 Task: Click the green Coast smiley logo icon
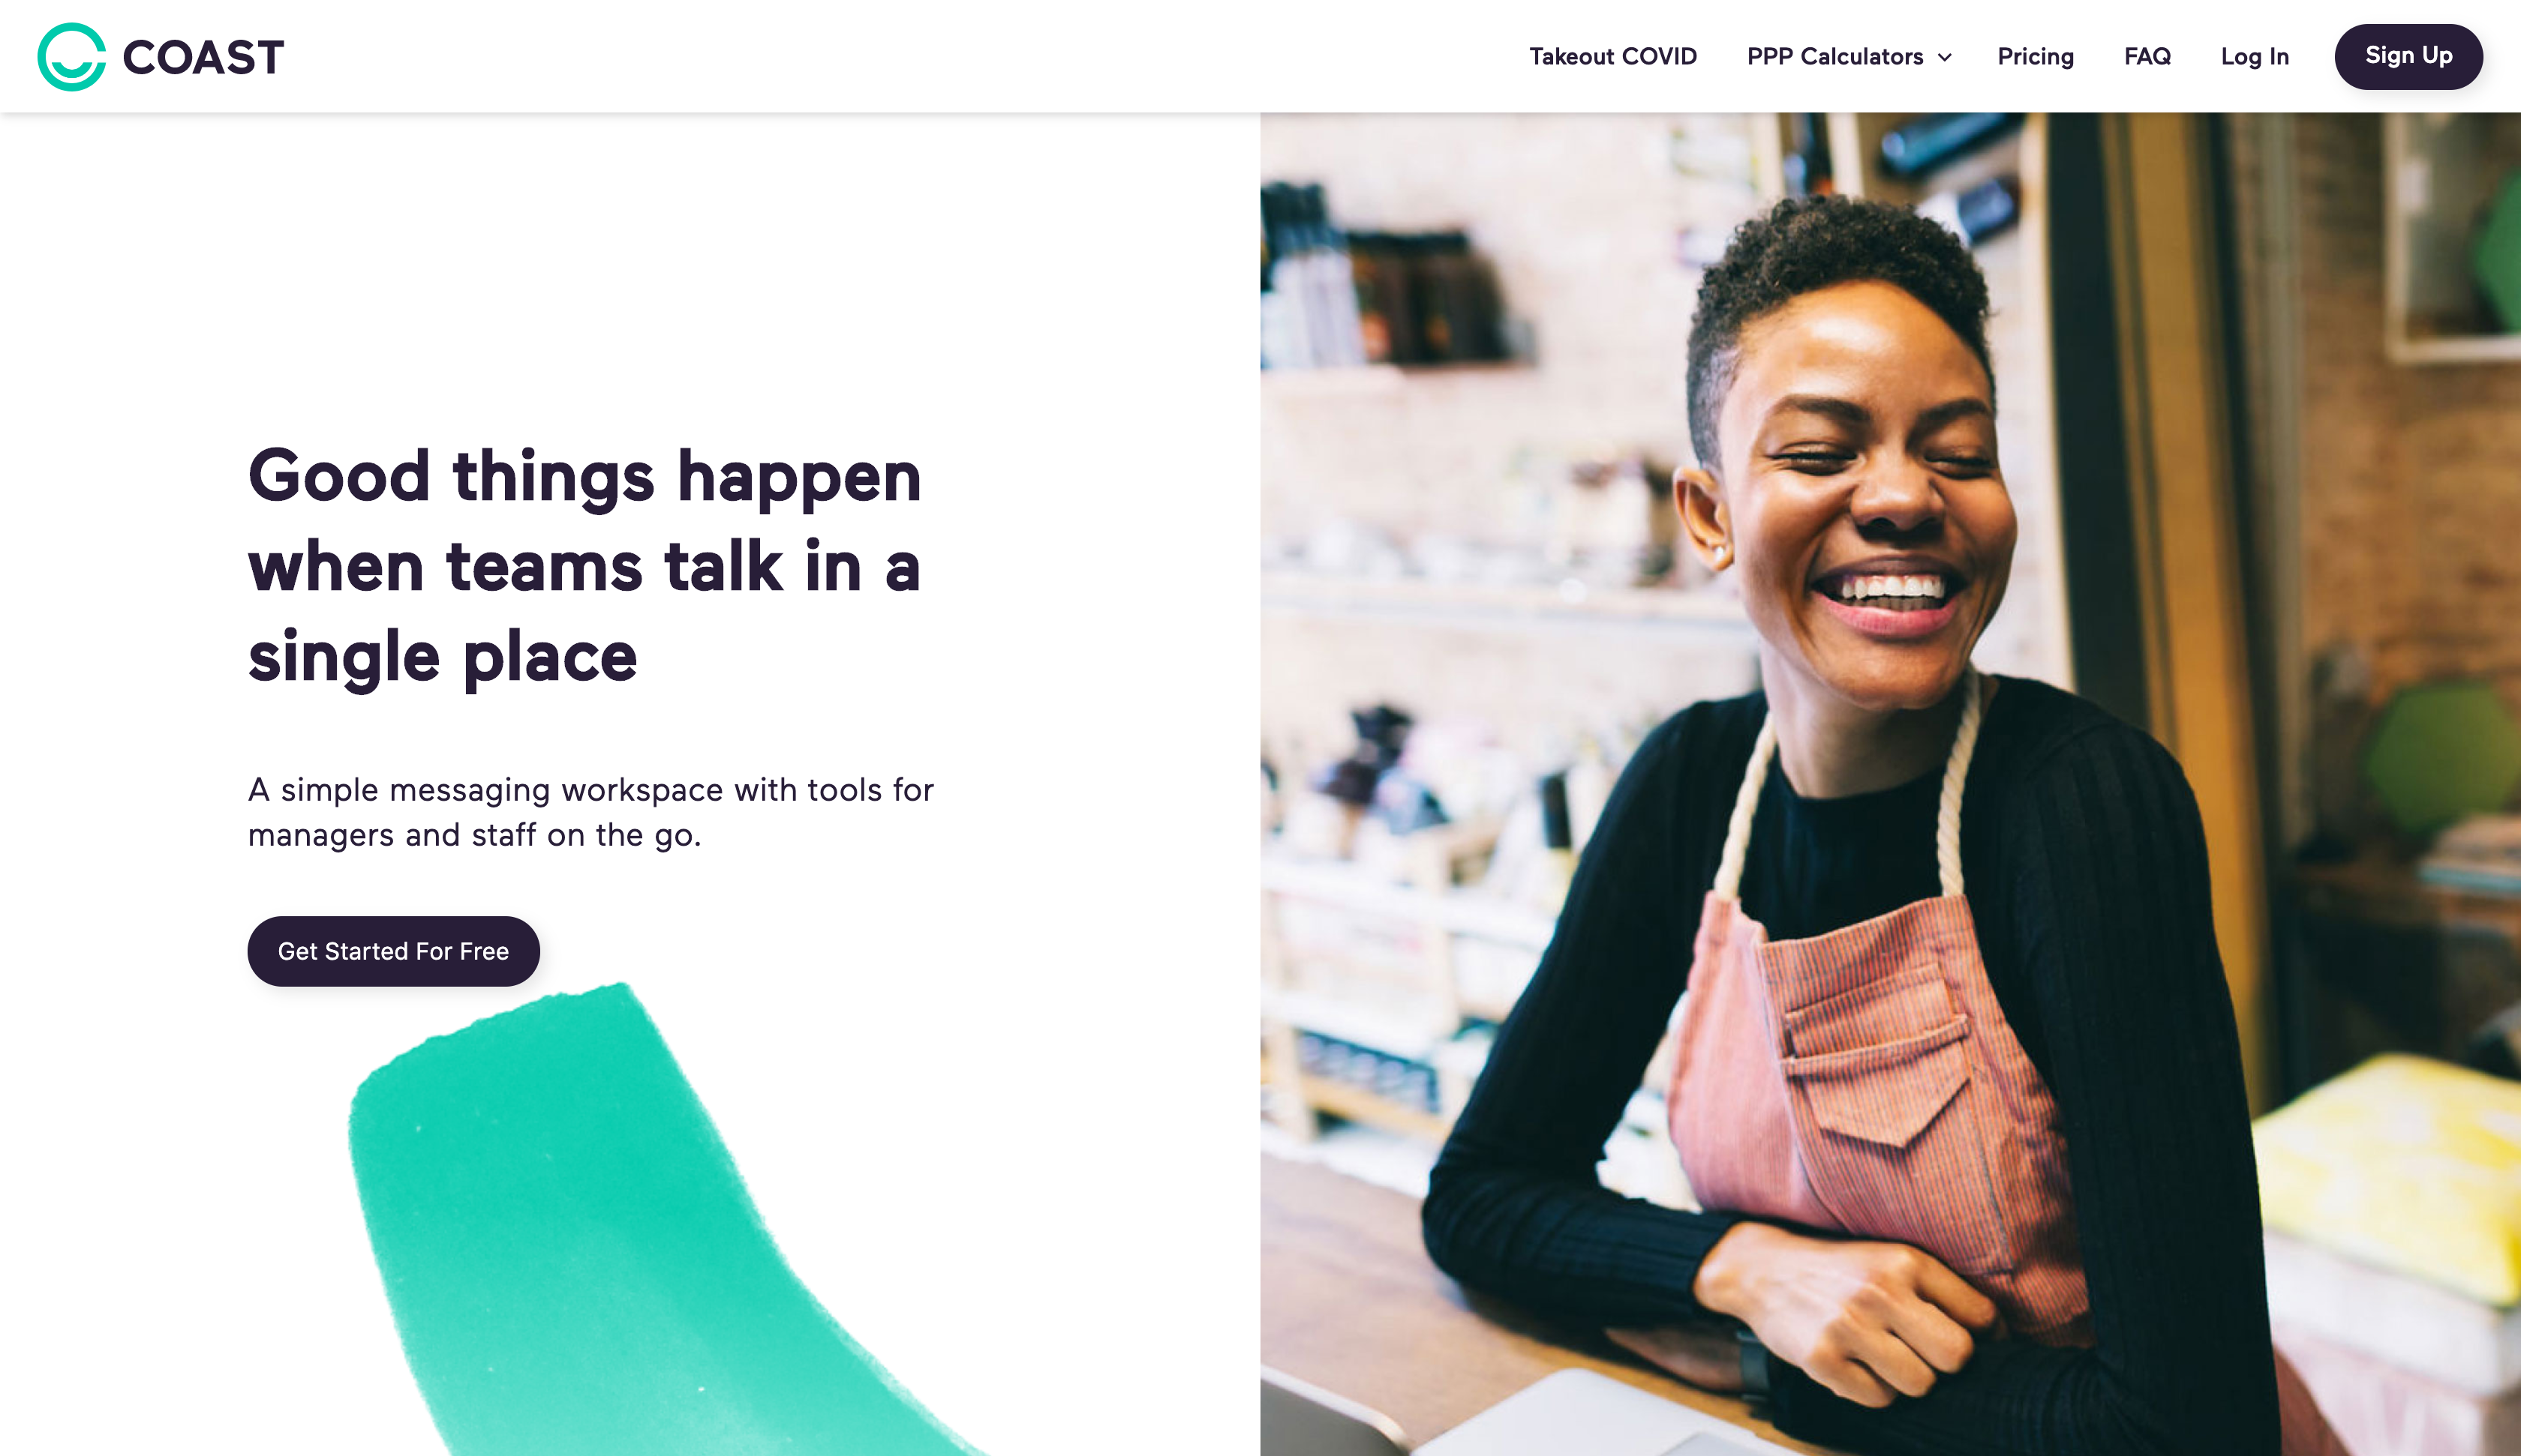tap(71, 57)
